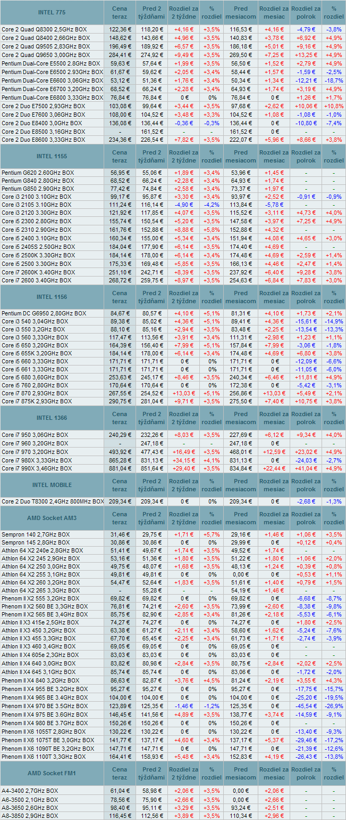Click the A6-3500 2,1GHz BOX name

click(30, 800)
